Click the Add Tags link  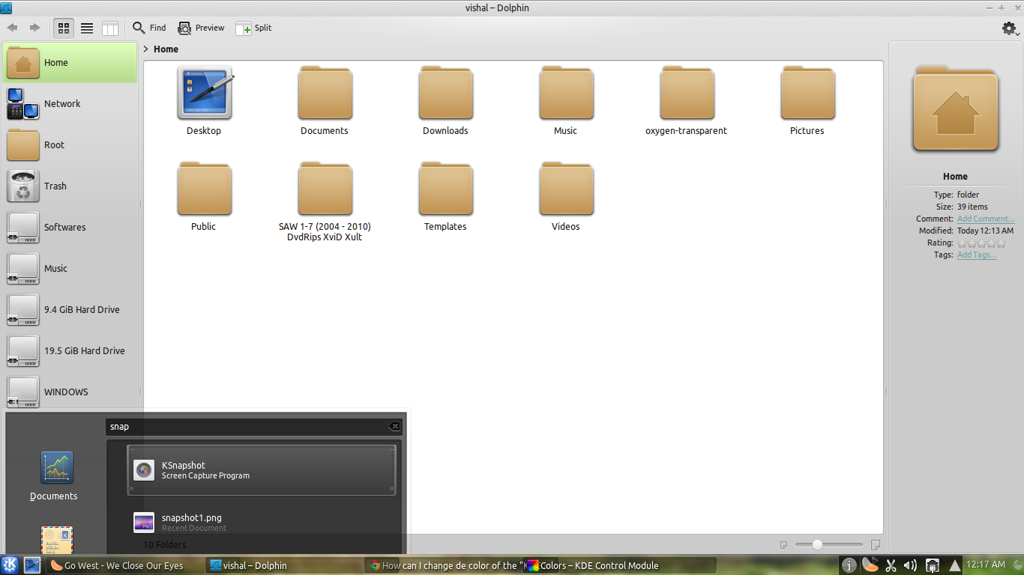977,255
